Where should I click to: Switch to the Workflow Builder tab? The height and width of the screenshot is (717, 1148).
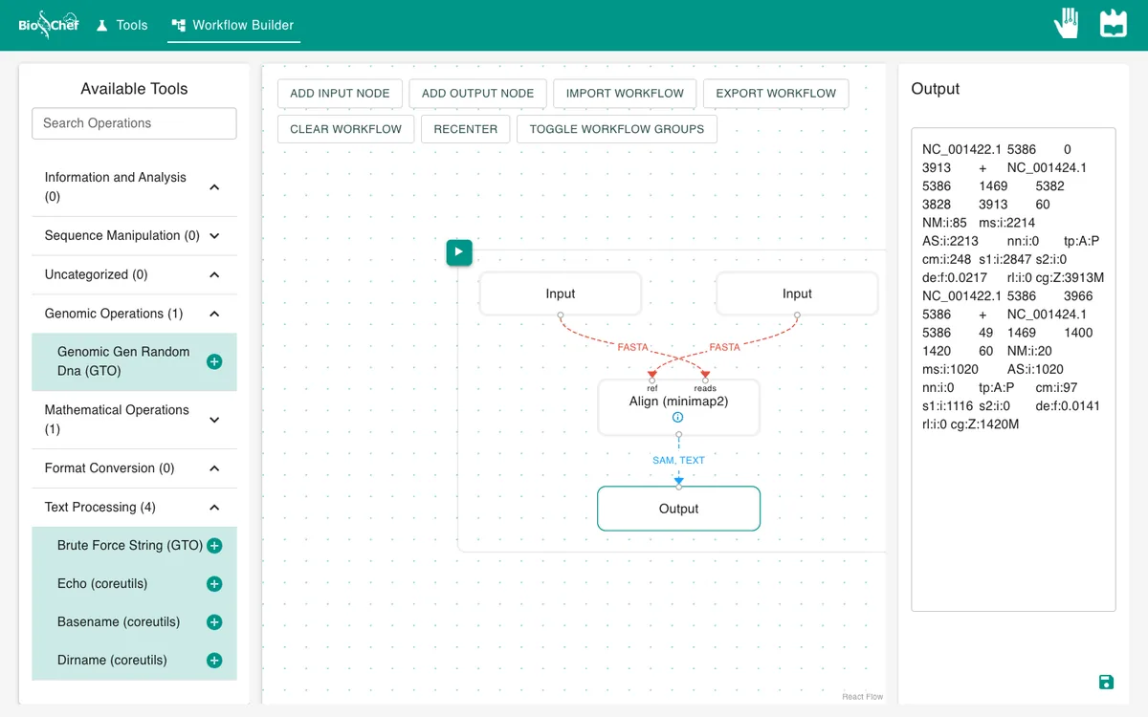(233, 25)
